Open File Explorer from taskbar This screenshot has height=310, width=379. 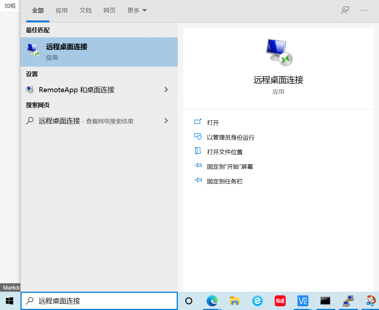[x=234, y=301]
